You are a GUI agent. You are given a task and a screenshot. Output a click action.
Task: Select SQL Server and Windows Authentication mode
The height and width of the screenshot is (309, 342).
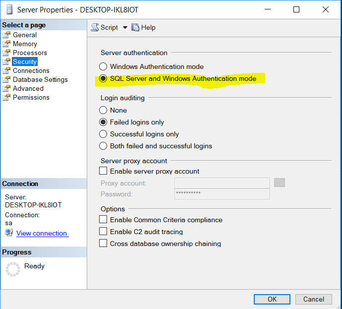pyautogui.click(x=103, y=78)
